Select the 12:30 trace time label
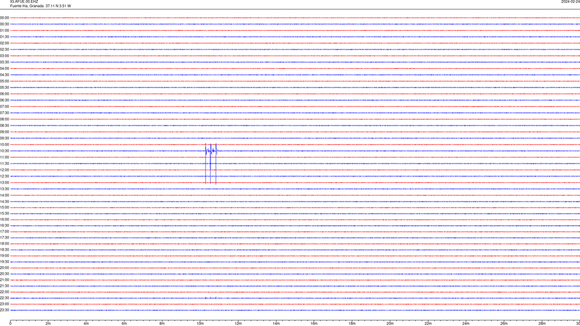The height and width of the screenshot is (326, 580). (x=4, y=176)
